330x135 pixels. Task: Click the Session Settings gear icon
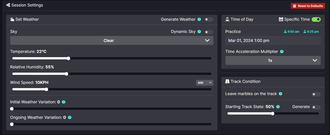[x=8, y=5]
